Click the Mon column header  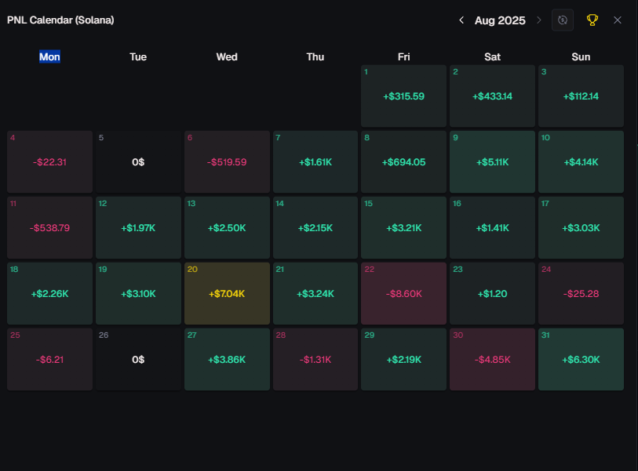[x=49, y=56]
